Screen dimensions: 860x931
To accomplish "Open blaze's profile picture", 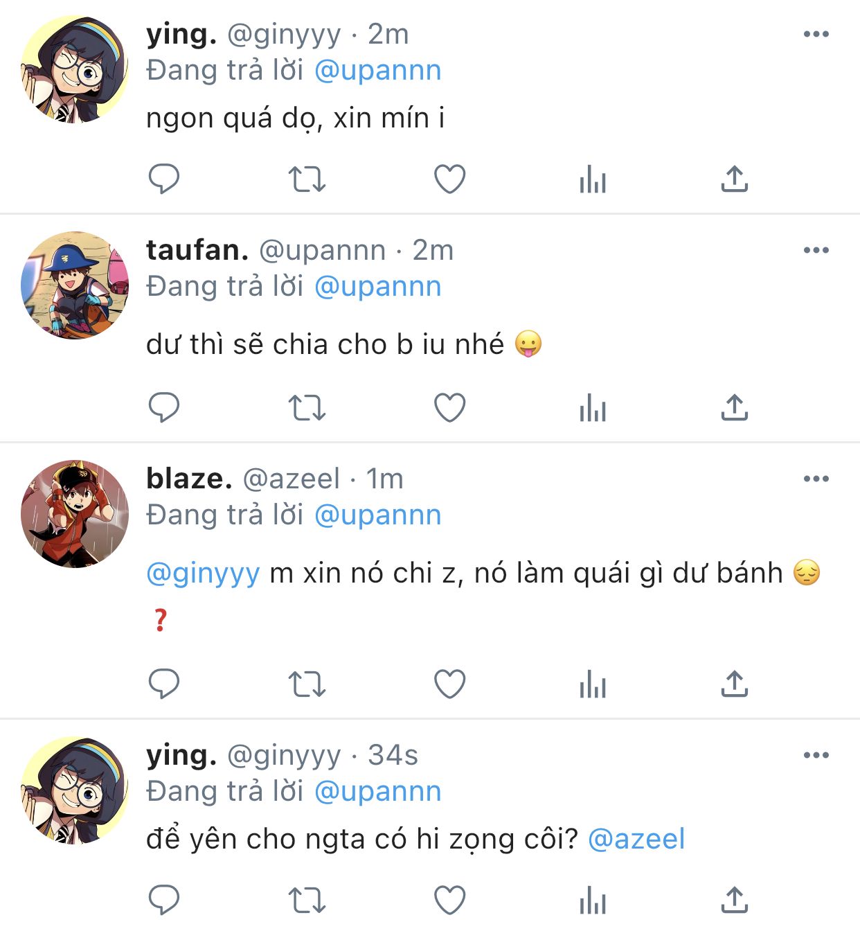I will point(75,513).
